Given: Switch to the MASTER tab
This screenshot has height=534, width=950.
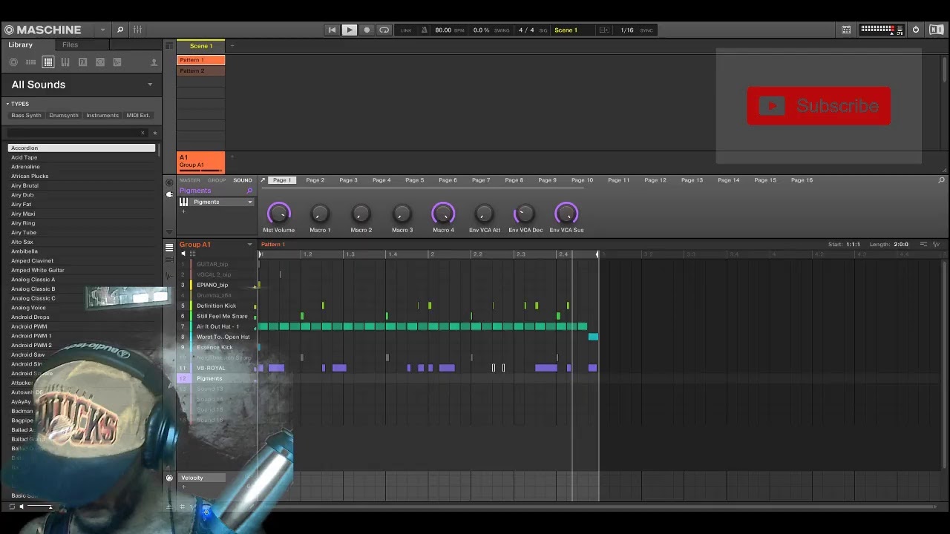Looking at the screenshot, I should pyautogui.click(x=189, y=180).
